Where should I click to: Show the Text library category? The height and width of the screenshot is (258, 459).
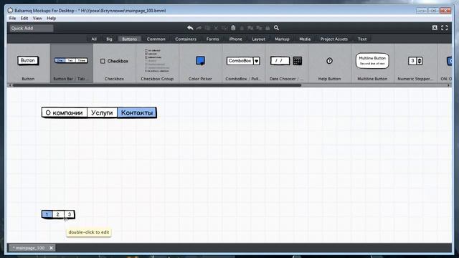coord(362,39)
